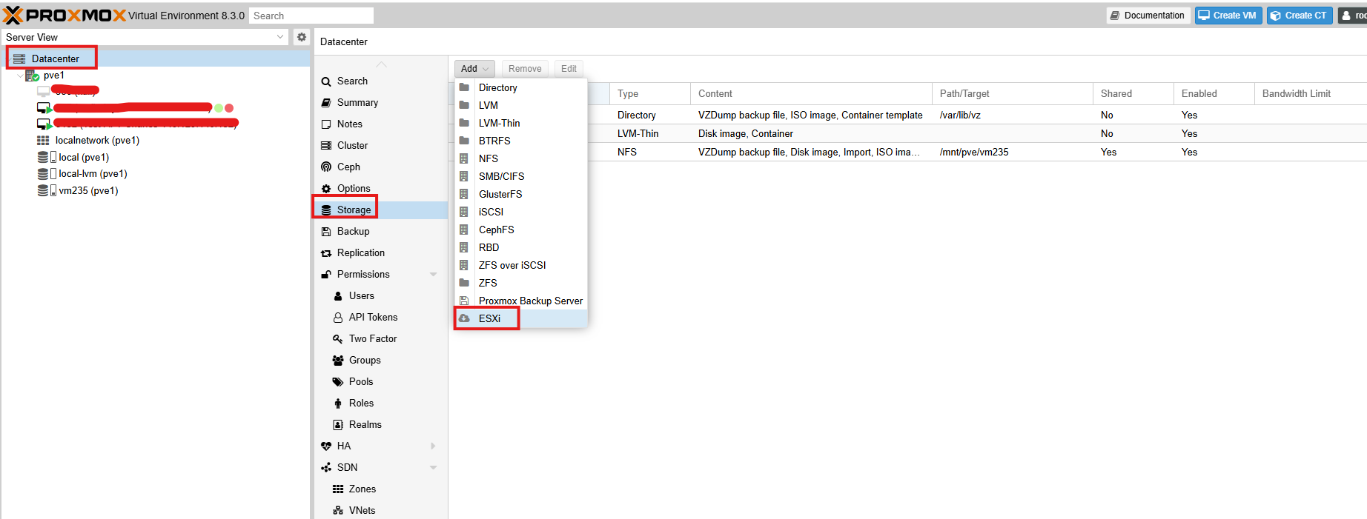Click the ESXi cloud icon in menu
This screenshot has width=1367, height=519.
pos(464,318)
